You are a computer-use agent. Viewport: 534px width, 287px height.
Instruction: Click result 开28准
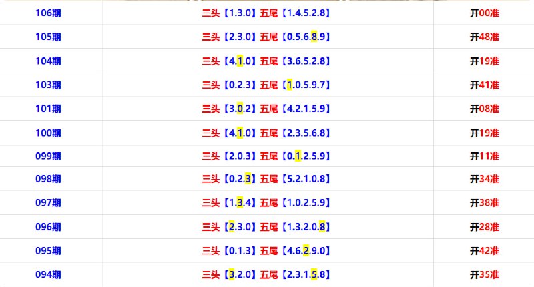pyautogui.click(x=485, y=227)
